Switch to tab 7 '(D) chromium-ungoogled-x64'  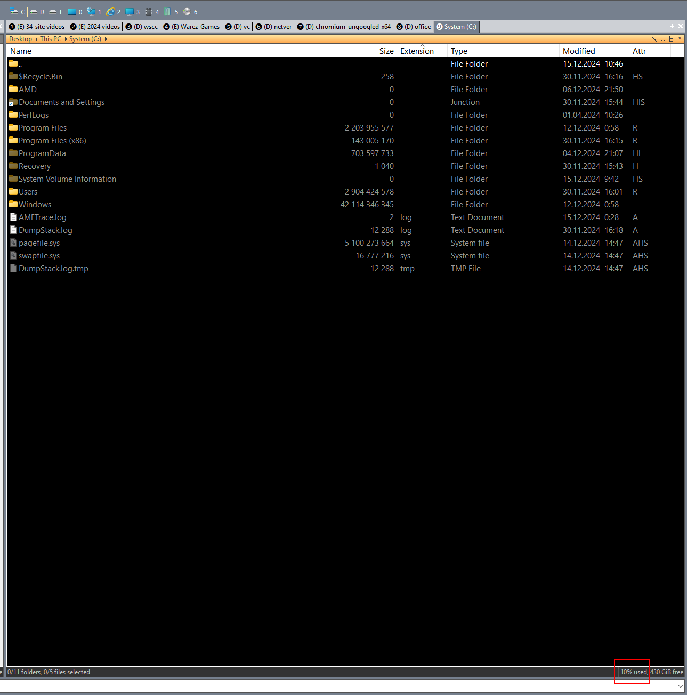[344, 27]
